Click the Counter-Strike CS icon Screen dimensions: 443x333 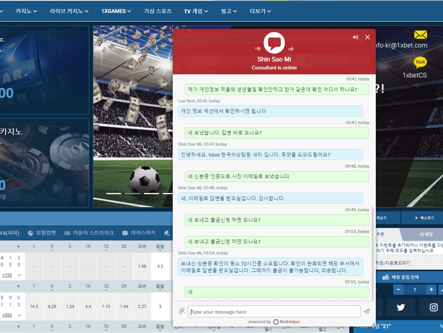[67, 233]
